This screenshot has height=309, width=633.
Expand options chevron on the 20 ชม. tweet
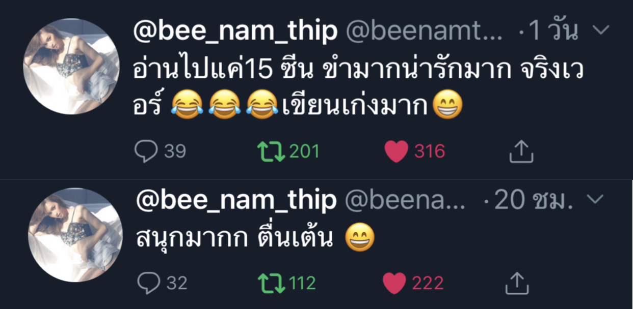[x=595, y=200]
